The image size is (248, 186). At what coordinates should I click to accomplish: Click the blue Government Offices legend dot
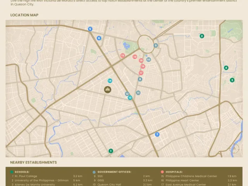[x=94, y=172]
